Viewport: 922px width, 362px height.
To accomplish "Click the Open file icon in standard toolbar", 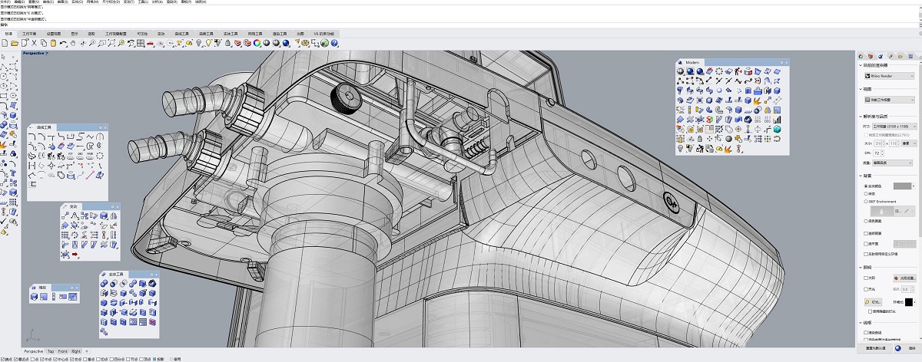I will [14, 43].
